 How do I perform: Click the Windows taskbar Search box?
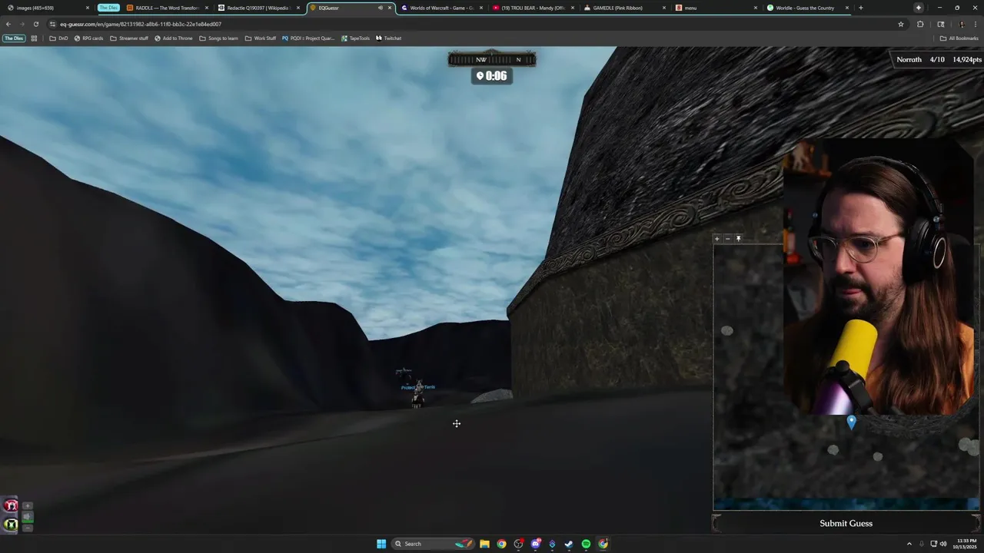click(x=433, y=544)
